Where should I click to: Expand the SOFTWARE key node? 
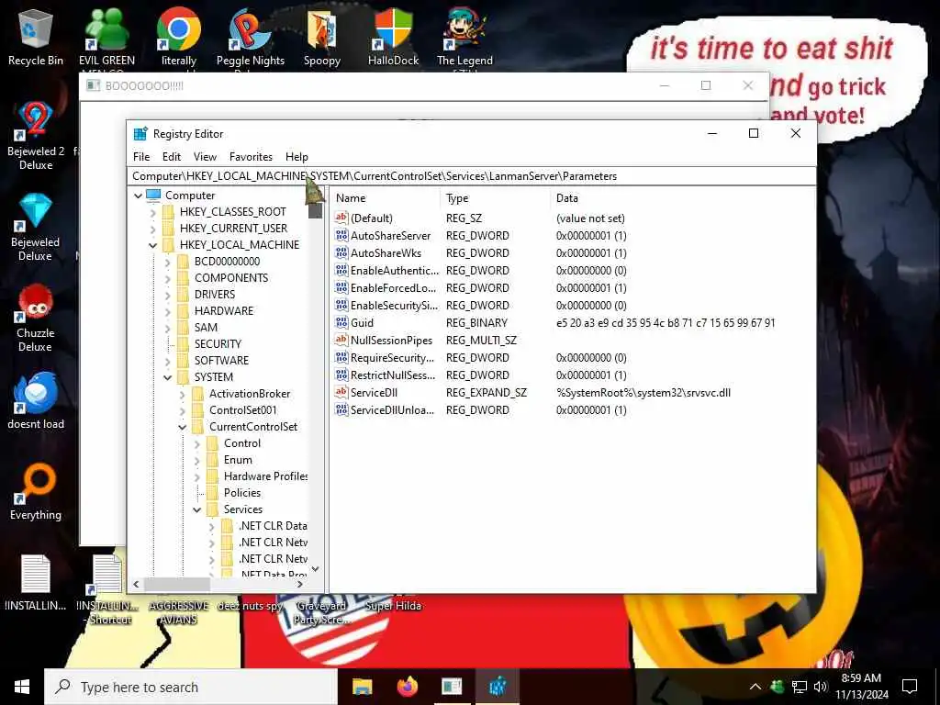coord(167,361)
